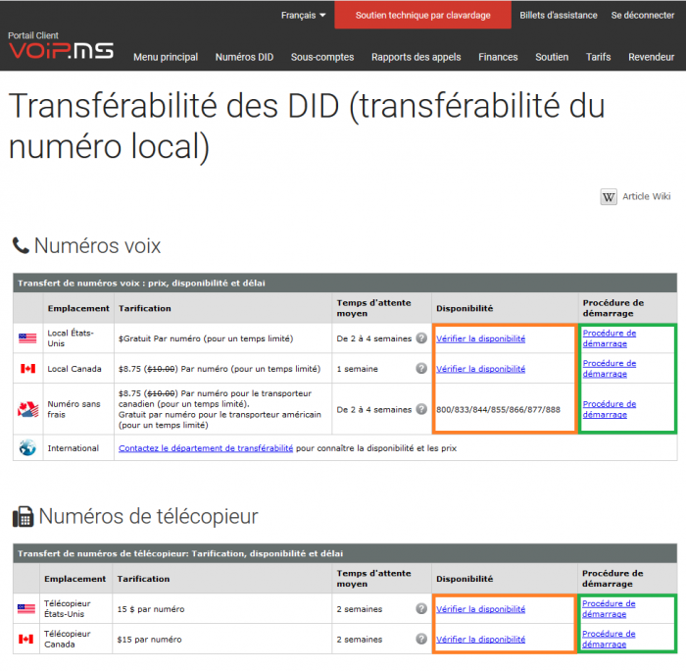Open Procédure de démarrage for Télécopieur Canada
This screenshot has height=671, width=686.
(609, 639)
